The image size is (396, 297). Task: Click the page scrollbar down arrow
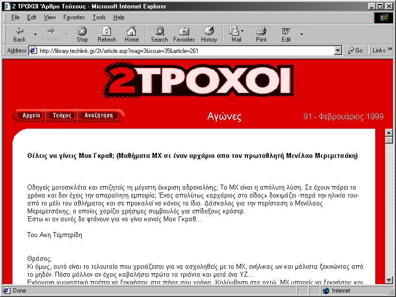point(389,280)
